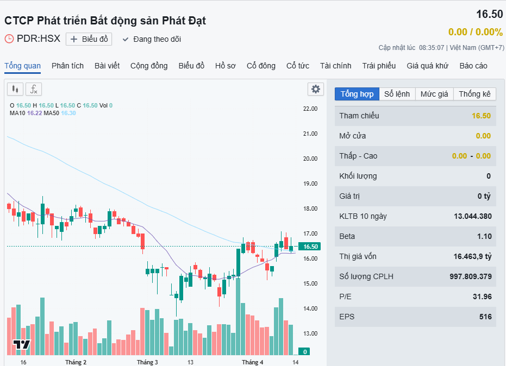
Task: Click the TradingView logo on chart
Action: 22,344
